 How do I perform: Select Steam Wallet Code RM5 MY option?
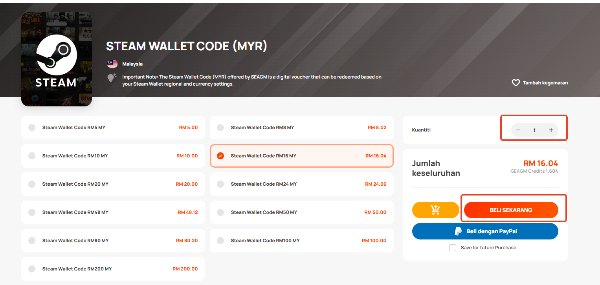(113, 128)
